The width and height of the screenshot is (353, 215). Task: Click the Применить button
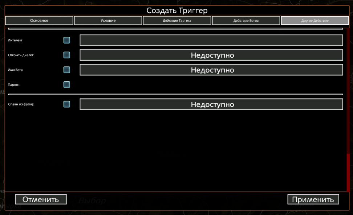point(313,199)
